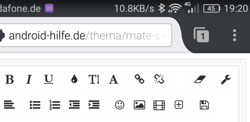Screen dimensions: 250x122
Task: Insert a numbered ordered list
Action: click(55, 105)
